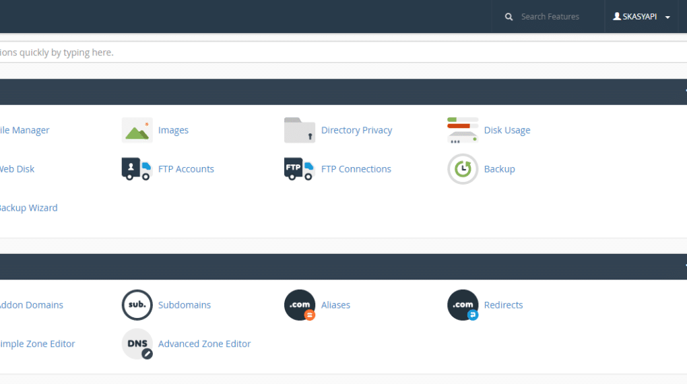The height and width of the screenshot is (384, 687).
Task: Open the FTP Accounts truck icon
Action: [137, 169]
